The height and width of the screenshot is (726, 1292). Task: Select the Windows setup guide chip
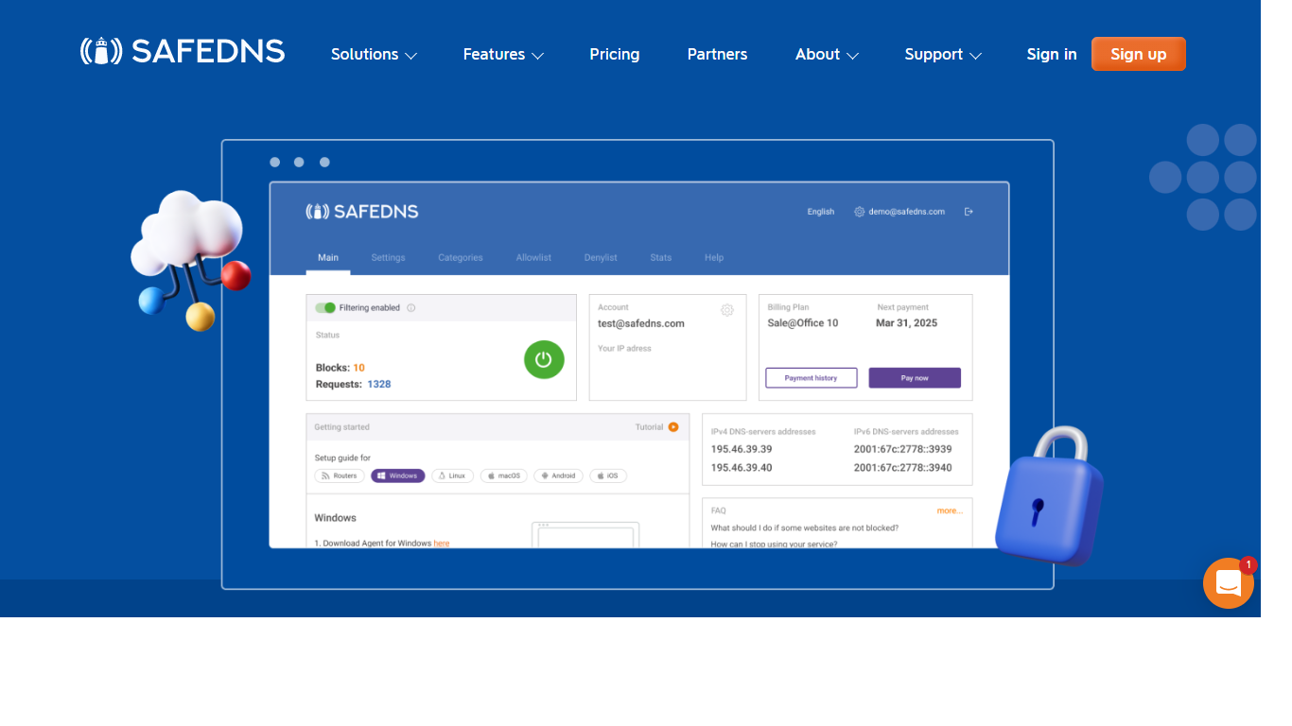[398, 476]
